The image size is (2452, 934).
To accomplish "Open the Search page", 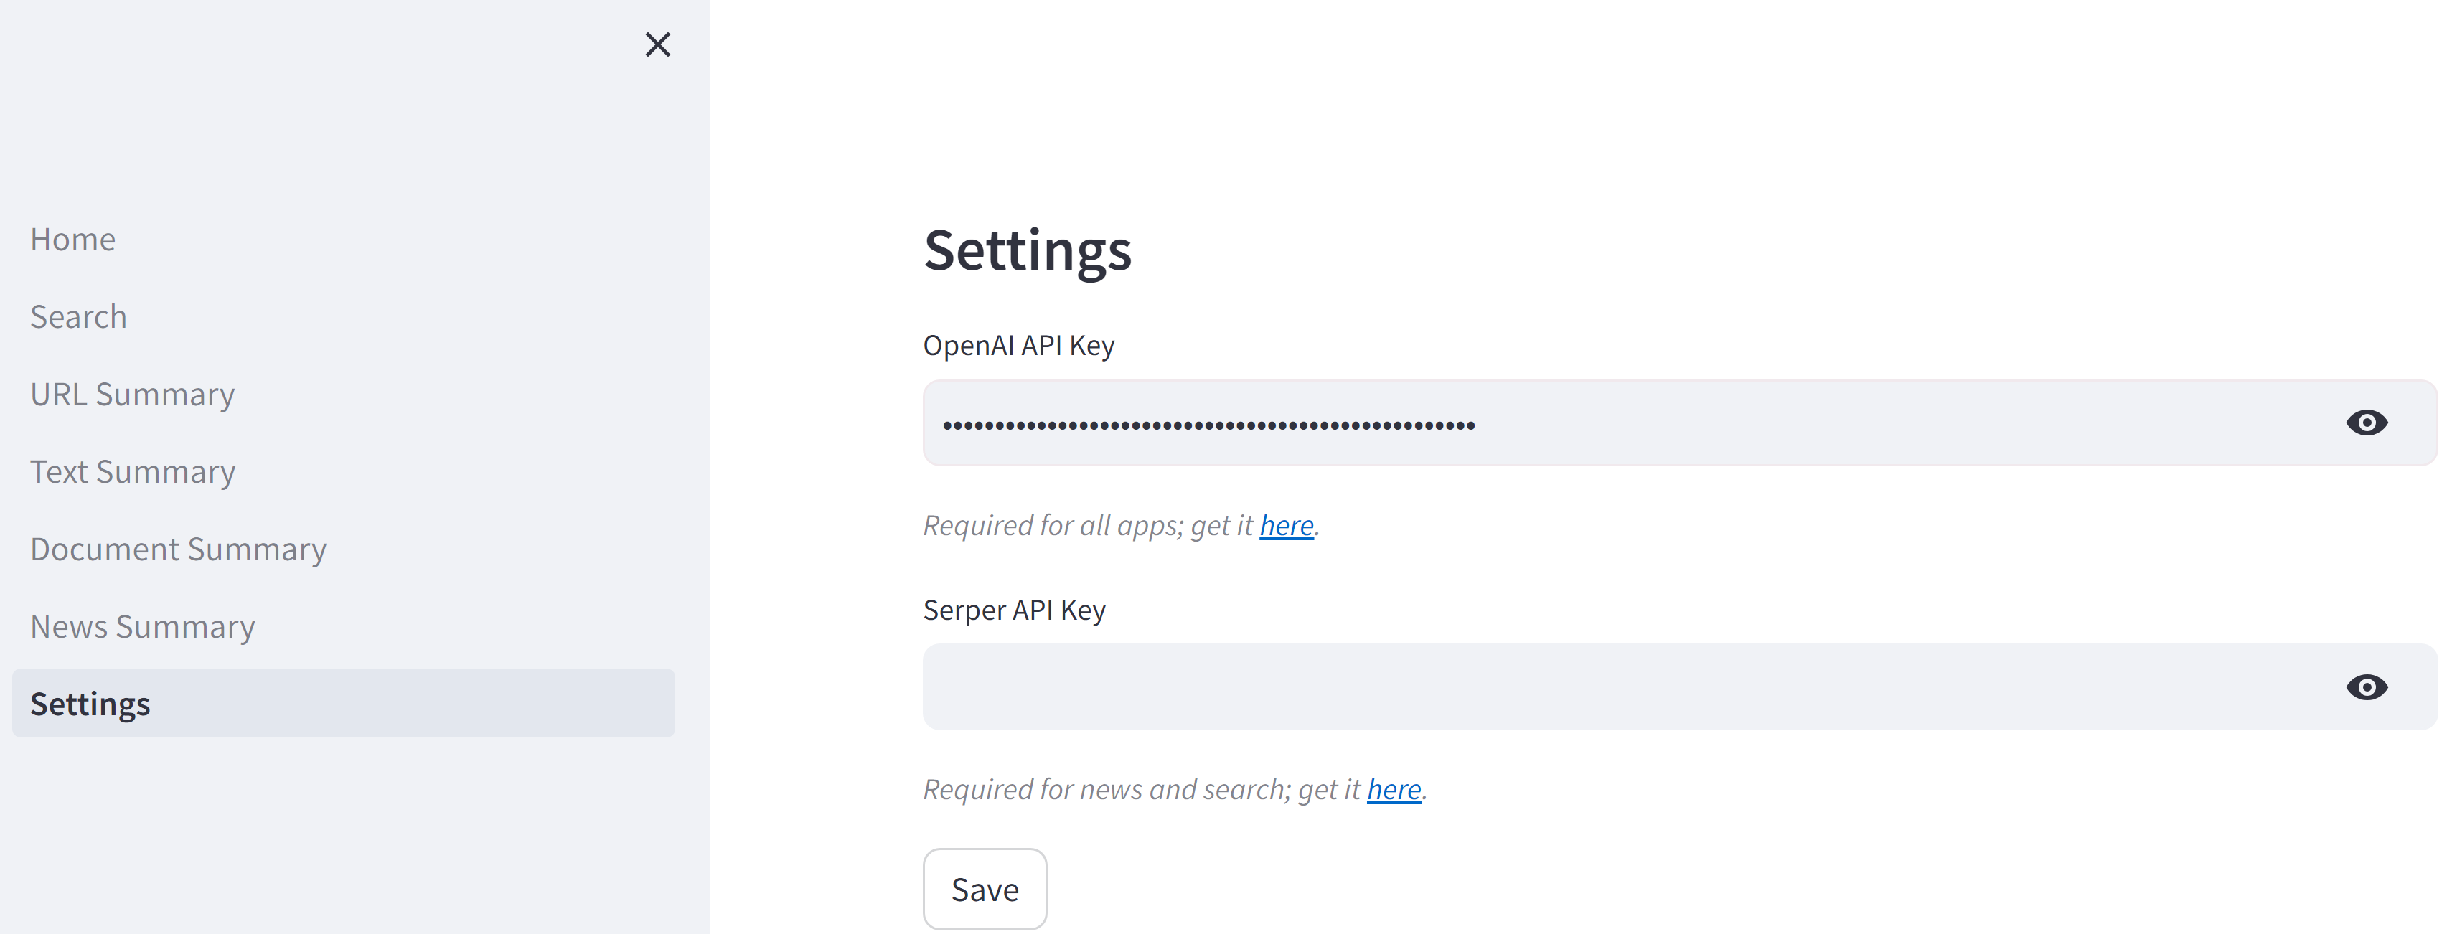I will (78, 317).
